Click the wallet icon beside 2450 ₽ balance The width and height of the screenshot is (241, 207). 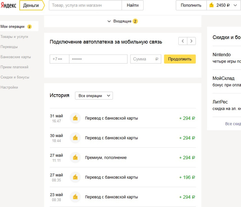click(212, 5)
